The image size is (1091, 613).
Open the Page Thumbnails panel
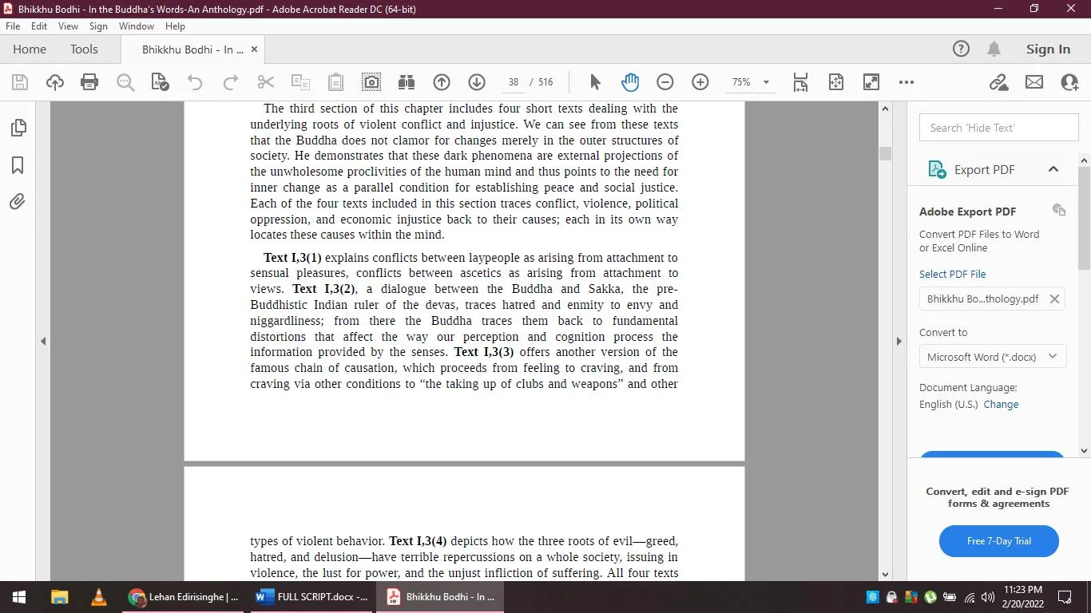point(18,128)
